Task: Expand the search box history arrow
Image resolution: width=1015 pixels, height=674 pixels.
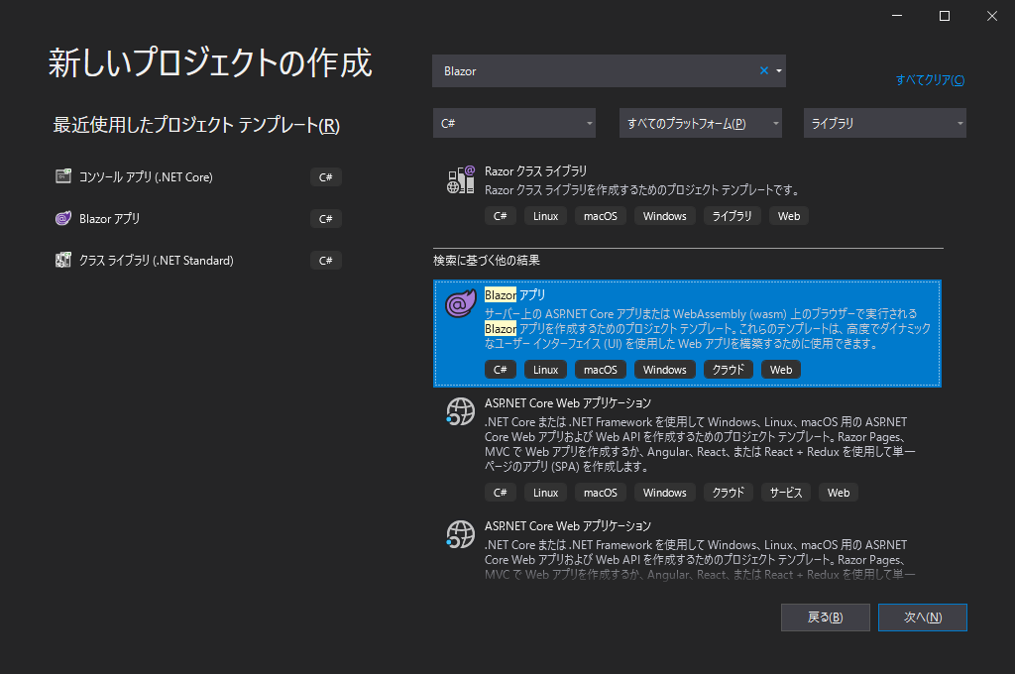Action: [779, 70]
